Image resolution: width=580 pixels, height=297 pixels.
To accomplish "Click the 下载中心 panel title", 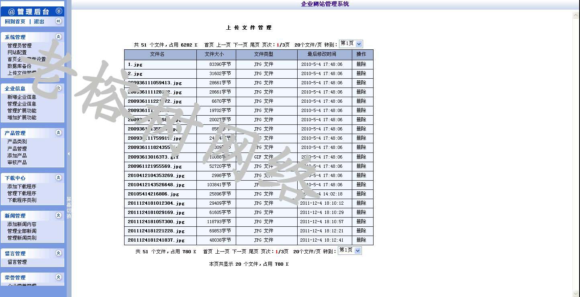I will click(15, 178).
